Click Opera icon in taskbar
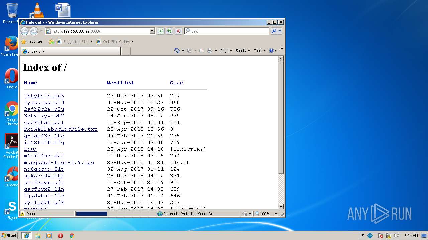428x240 pixels. (x=60, y=235)
